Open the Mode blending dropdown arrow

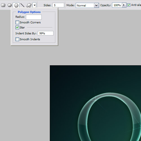click(96, 5)
